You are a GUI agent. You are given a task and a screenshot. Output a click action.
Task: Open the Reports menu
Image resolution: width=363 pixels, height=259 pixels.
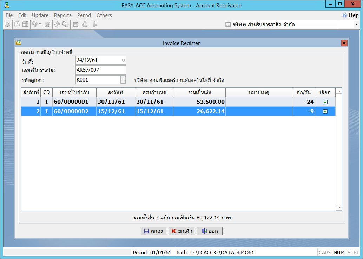pos(62,15)
